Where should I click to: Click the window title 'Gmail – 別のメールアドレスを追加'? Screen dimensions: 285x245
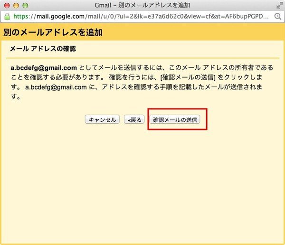142,5
